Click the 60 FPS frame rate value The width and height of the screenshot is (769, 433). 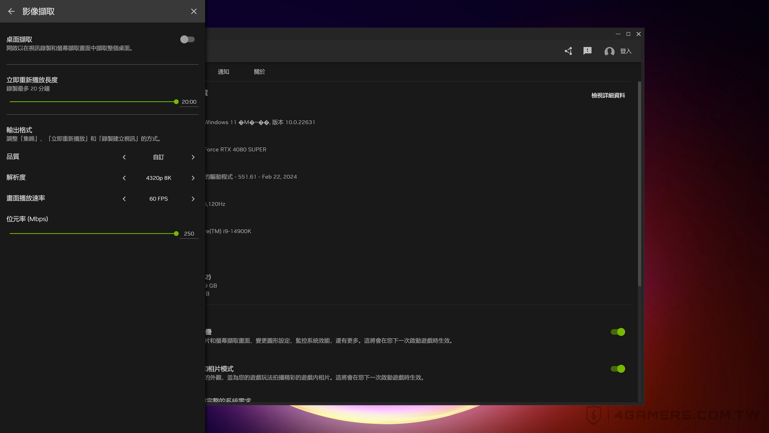pyautogui.click(x=159, y=199)
